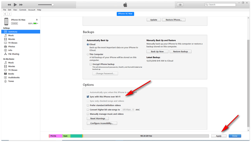The width and height of the screenshot is (251, 142).
Task: Click the Search input field
Action: pos(220,5)
